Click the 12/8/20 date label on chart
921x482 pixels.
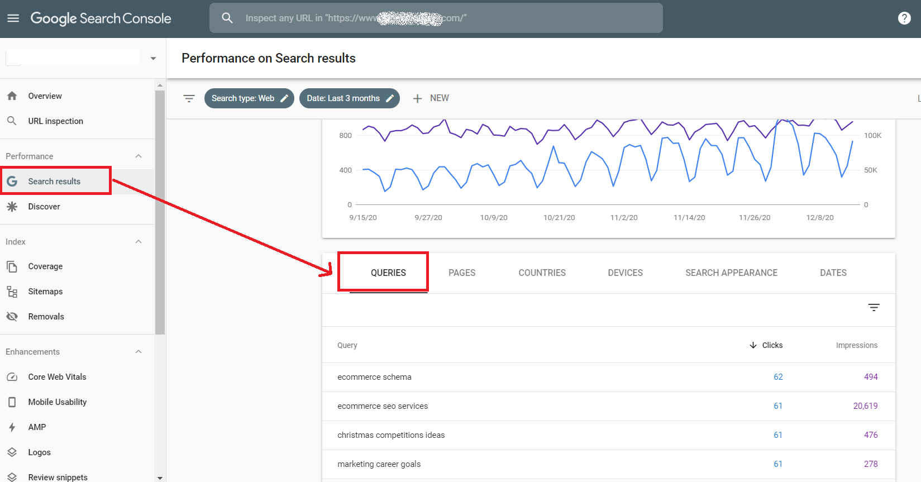pyautogui.click(x=820, y=218)
